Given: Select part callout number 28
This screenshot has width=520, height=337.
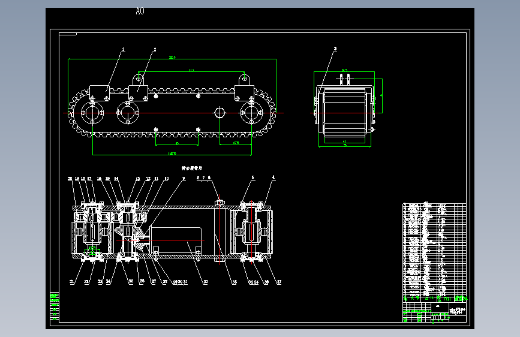Looking at the screenshot, I should (x=165, y=282).
